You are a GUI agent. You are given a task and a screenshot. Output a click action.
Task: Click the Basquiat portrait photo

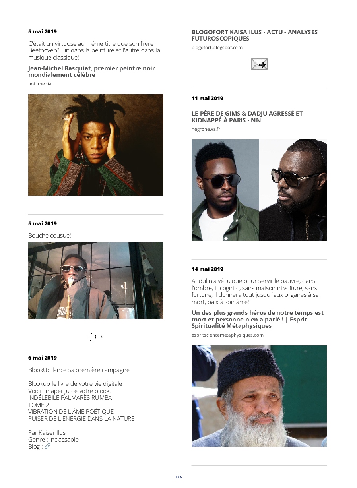[x=96, y=145]
